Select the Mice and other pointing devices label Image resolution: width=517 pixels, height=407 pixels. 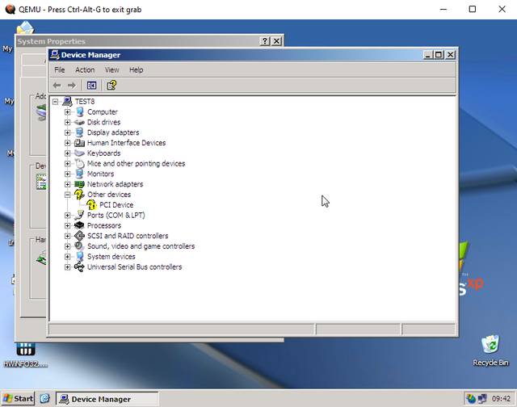136,163
